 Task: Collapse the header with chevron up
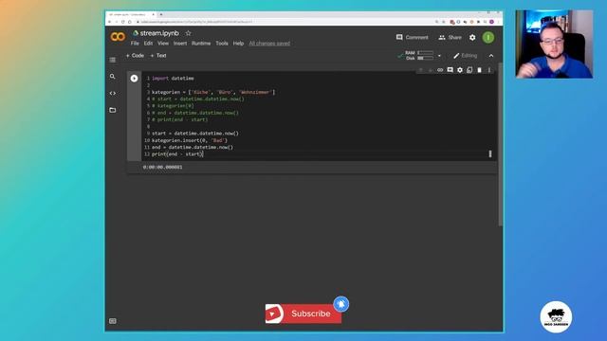tap(491, 56)
